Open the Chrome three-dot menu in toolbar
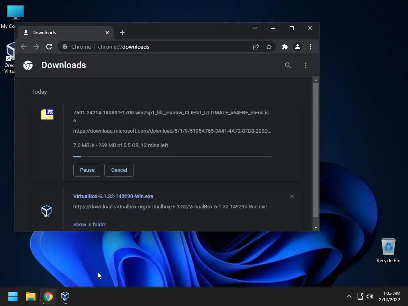The image size is (408, 306). pyautogui.click(x=310, y=47)
